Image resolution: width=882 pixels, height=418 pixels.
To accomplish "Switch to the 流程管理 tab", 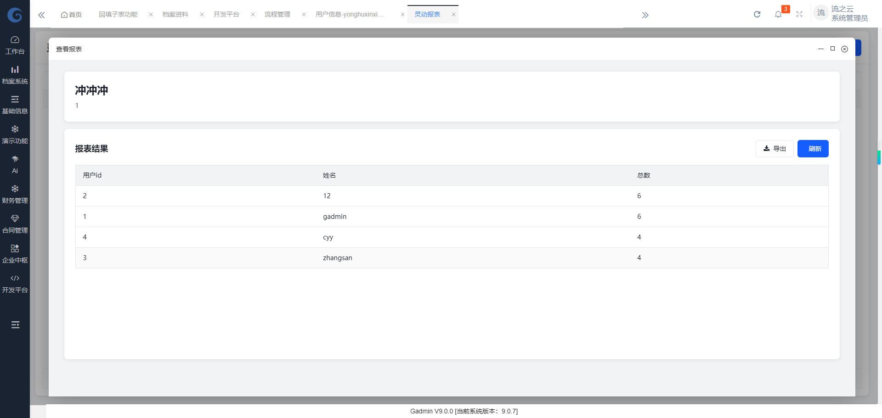I will 277,15.
